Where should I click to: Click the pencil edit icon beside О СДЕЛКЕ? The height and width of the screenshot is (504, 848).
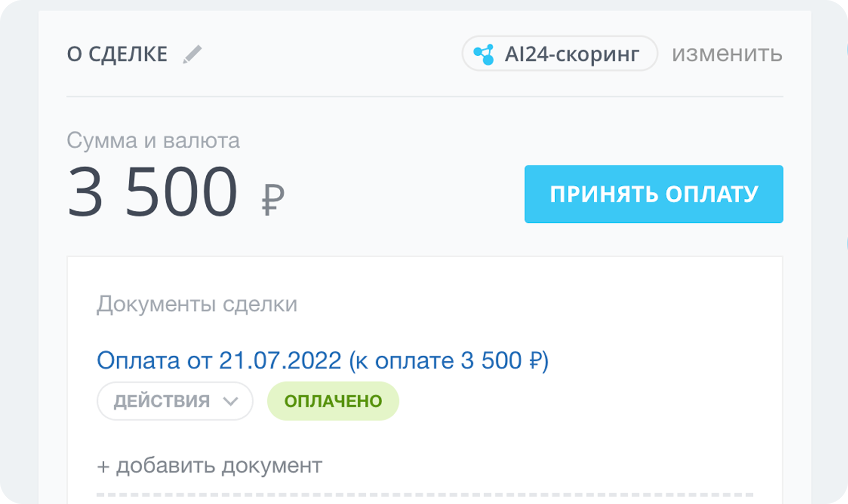pos(192,54)
